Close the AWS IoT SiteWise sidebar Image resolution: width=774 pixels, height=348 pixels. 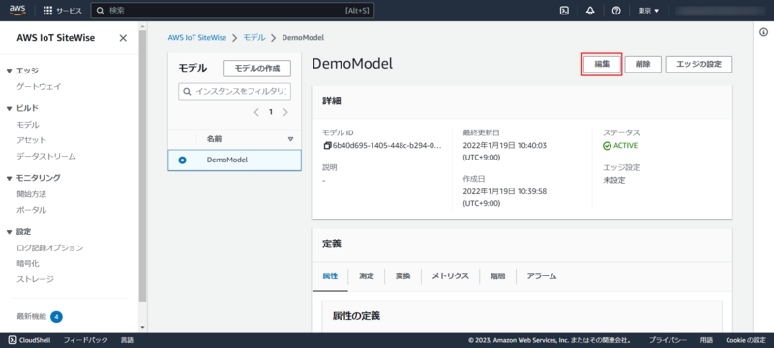click(123, 38)
